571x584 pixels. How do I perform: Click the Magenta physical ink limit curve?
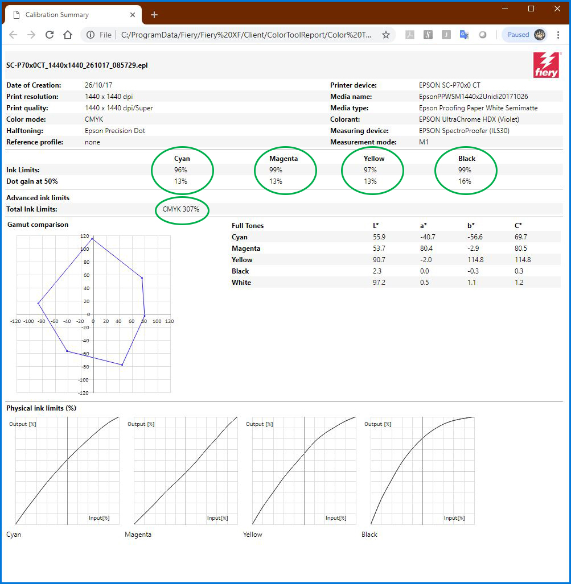186,471
